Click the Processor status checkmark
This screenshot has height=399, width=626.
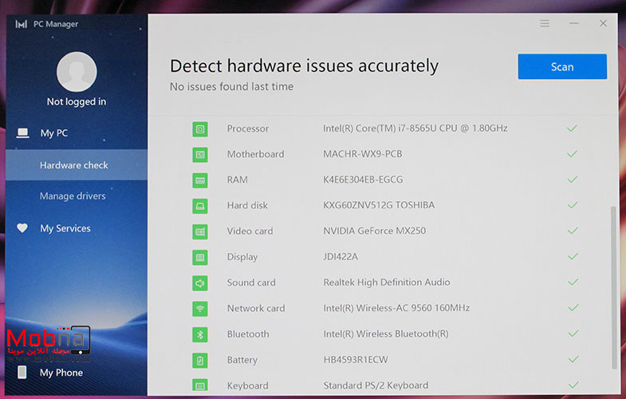pyautogui.click(x=572, y=128)
